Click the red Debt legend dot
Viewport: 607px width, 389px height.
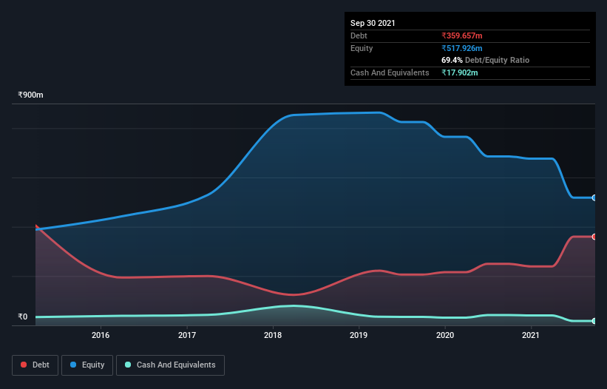pyautogui.click(x=24, y=365)
